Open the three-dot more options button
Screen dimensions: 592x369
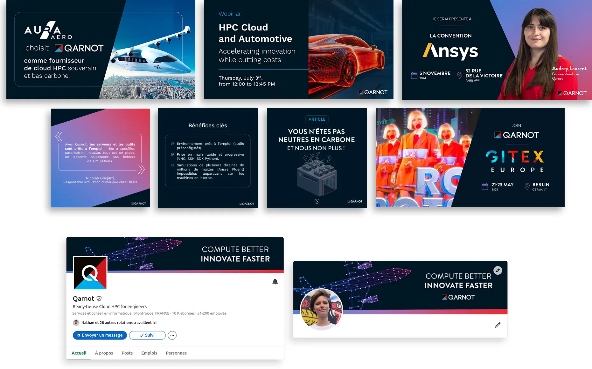172,335
